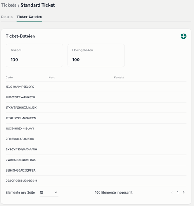Click the Kontakt column header
The image size is (194, 206).
(119, 78)
